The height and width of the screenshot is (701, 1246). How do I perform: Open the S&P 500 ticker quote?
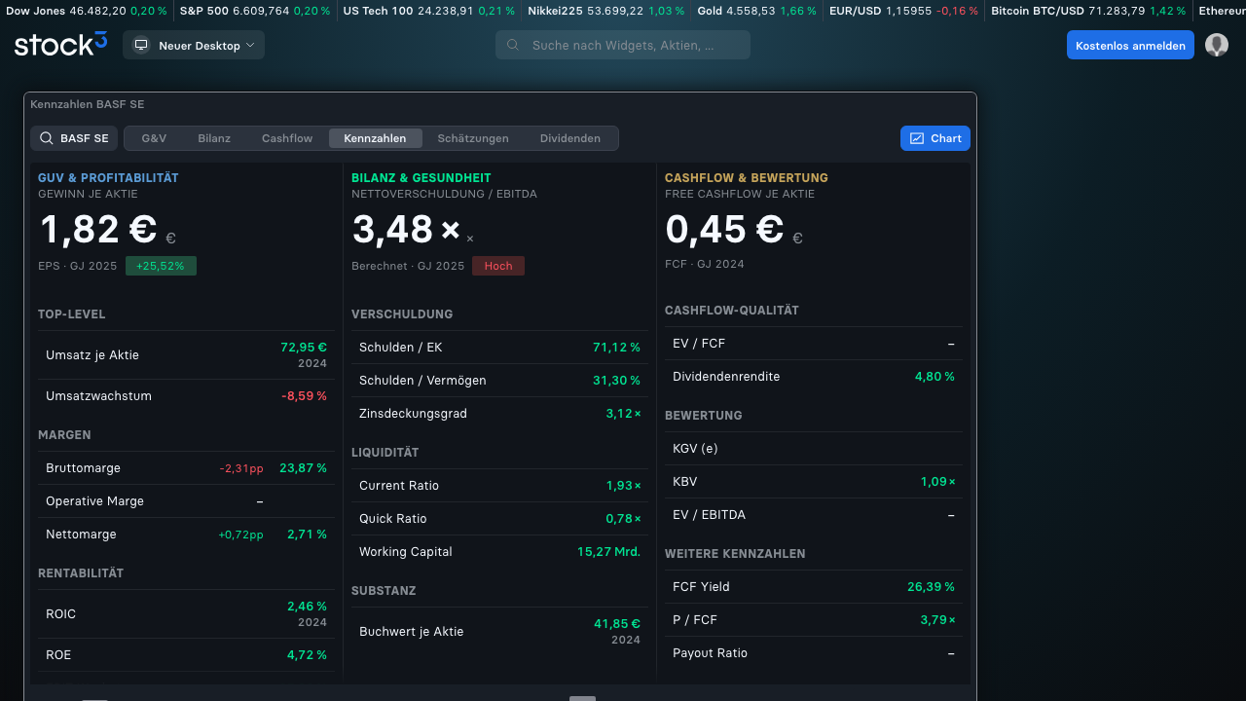tap(256, 11)
